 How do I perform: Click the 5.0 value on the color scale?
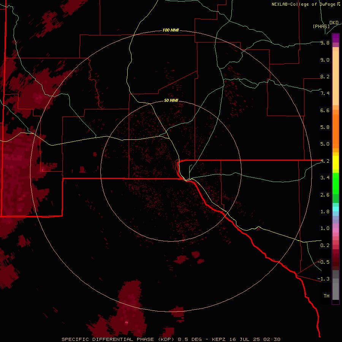click(x=325, y=144)
